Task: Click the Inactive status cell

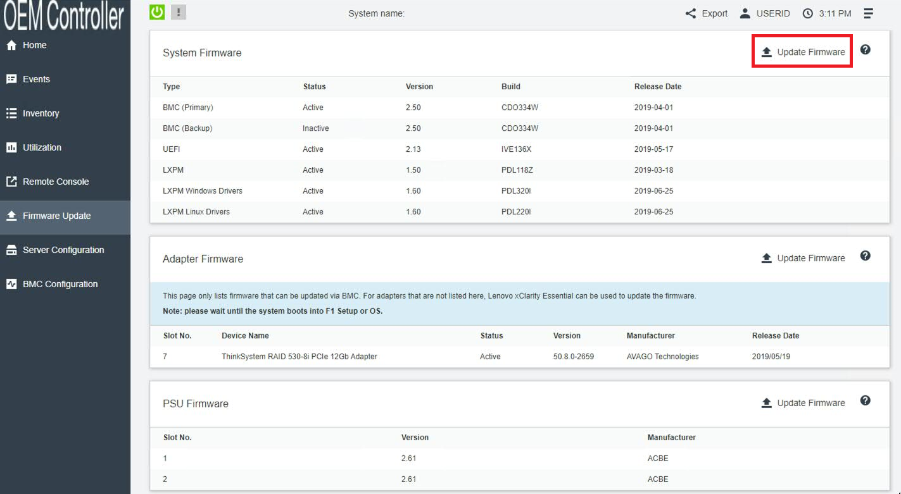Action: pos(315,128)
